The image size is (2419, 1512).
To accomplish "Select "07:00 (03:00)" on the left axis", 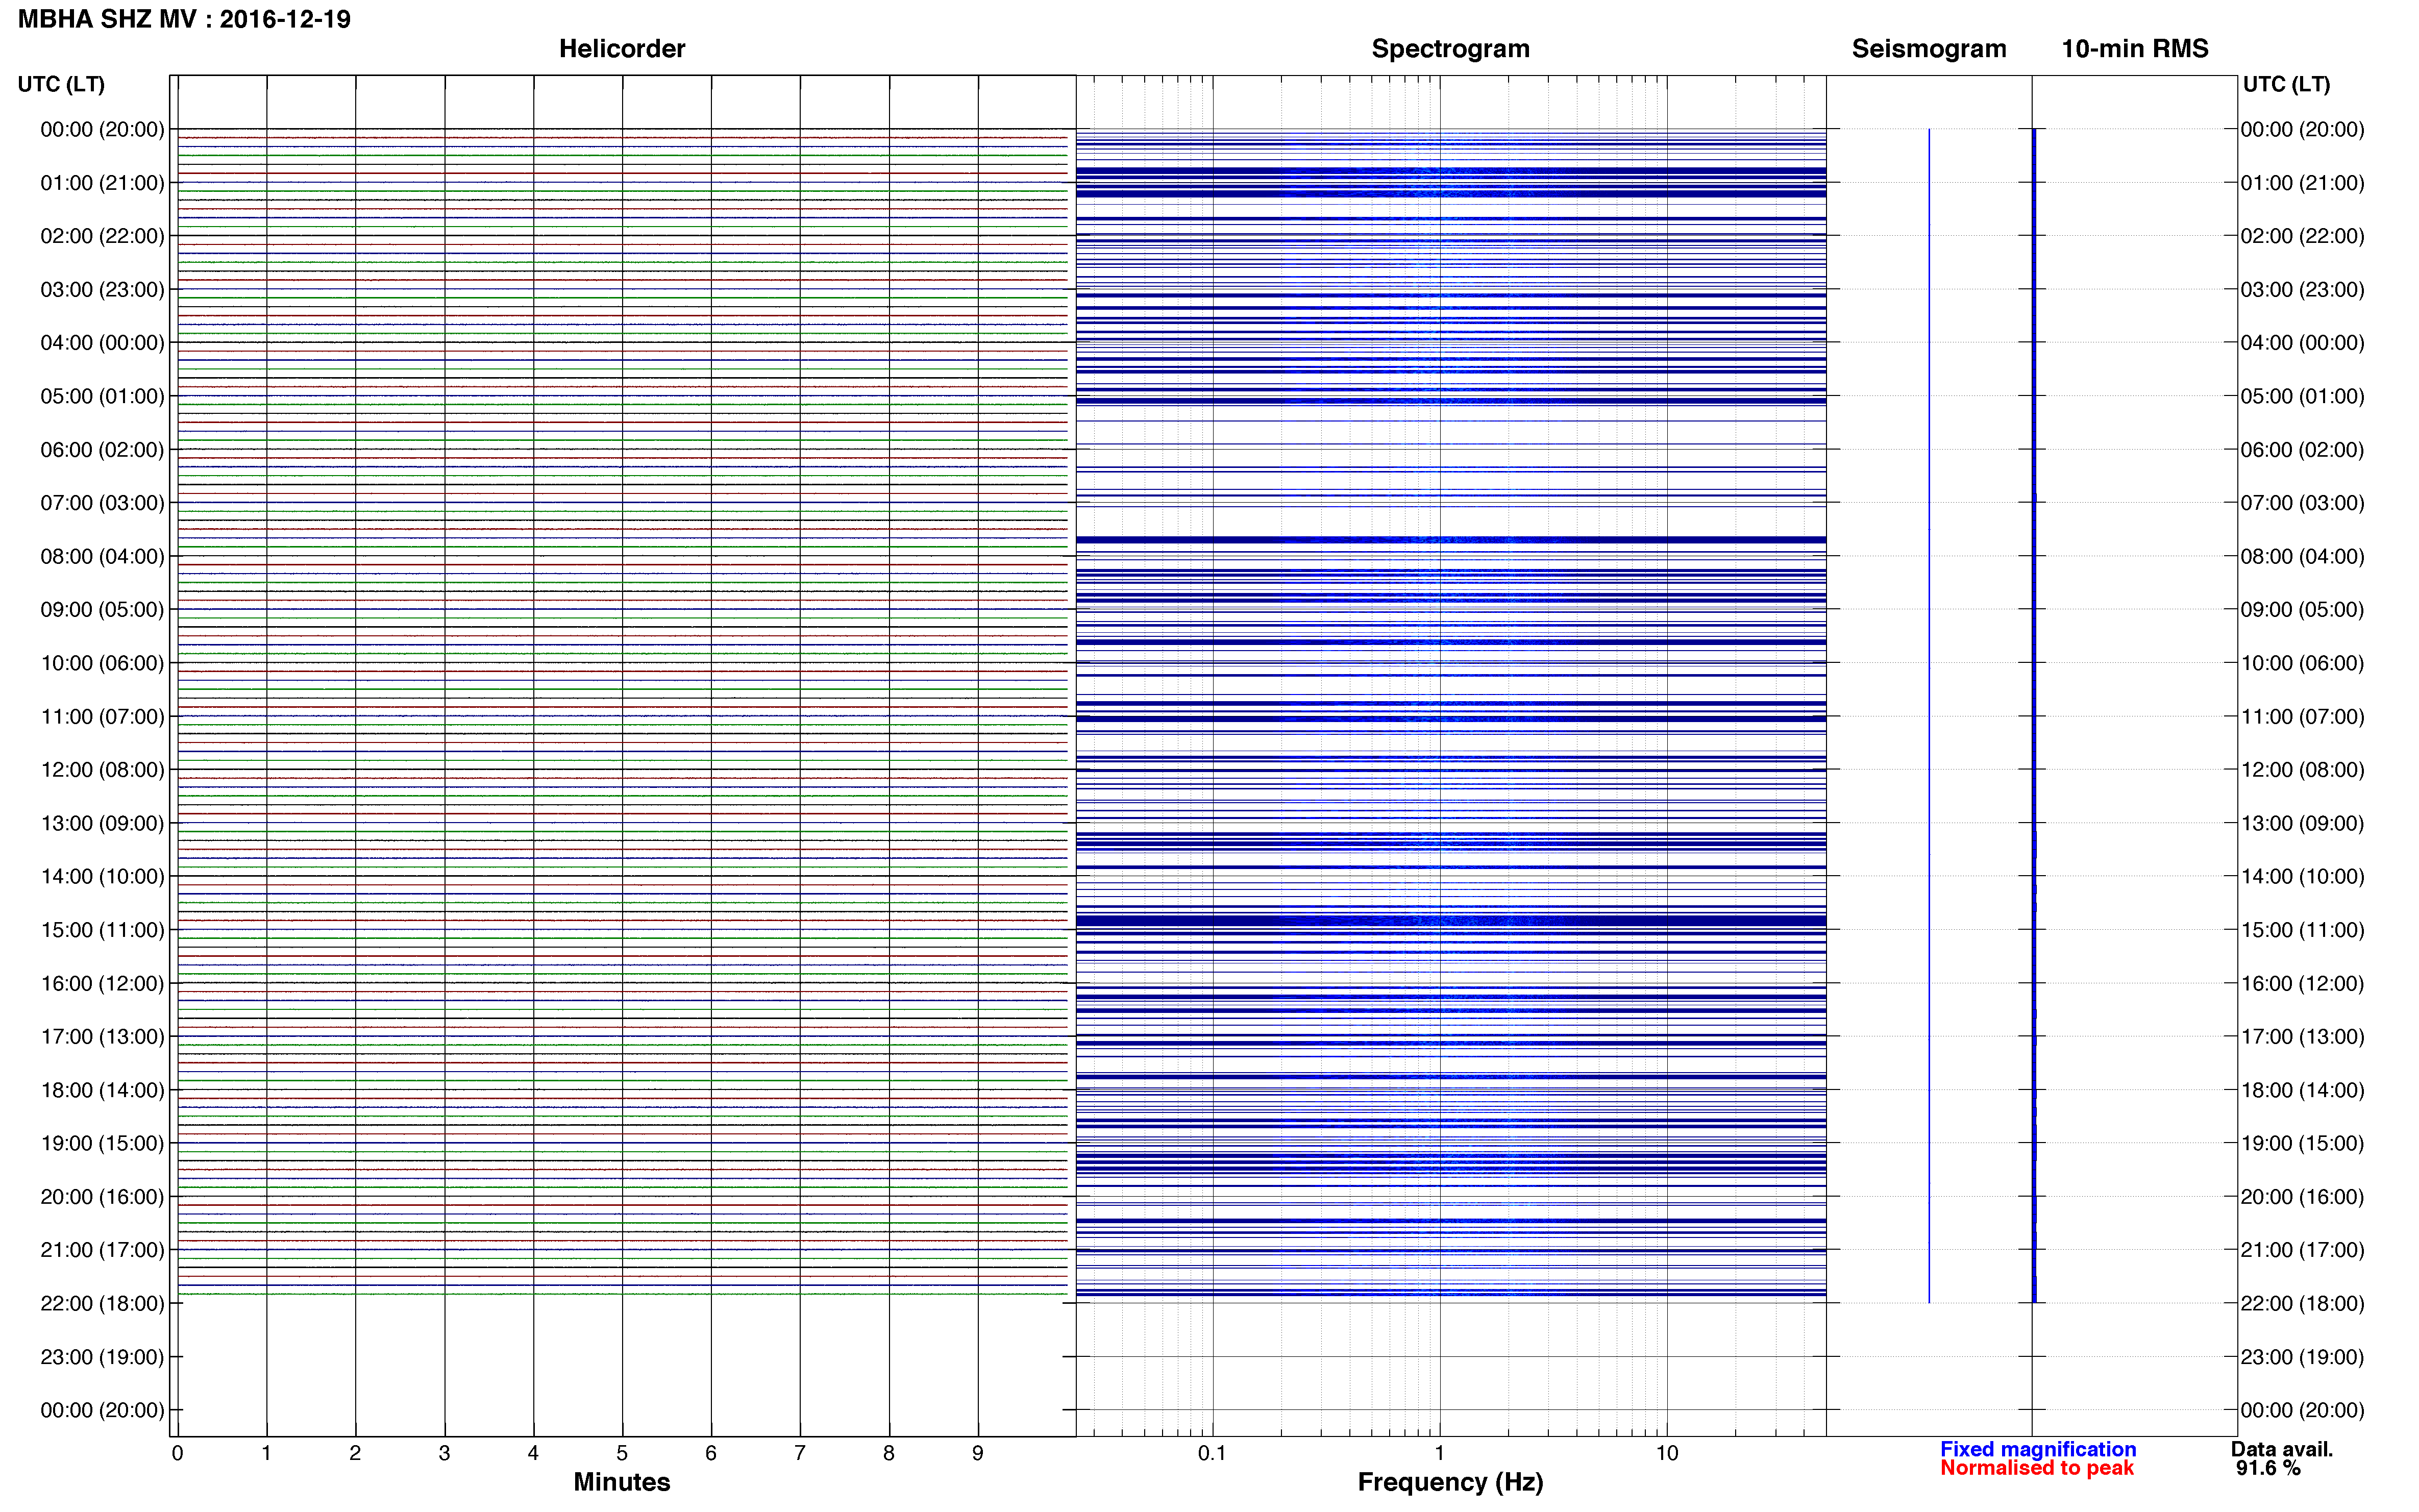I will [102, 502].
